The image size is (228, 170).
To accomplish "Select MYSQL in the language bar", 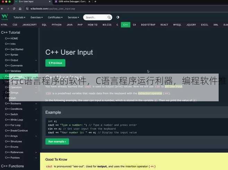I will (x=177, y=25).
